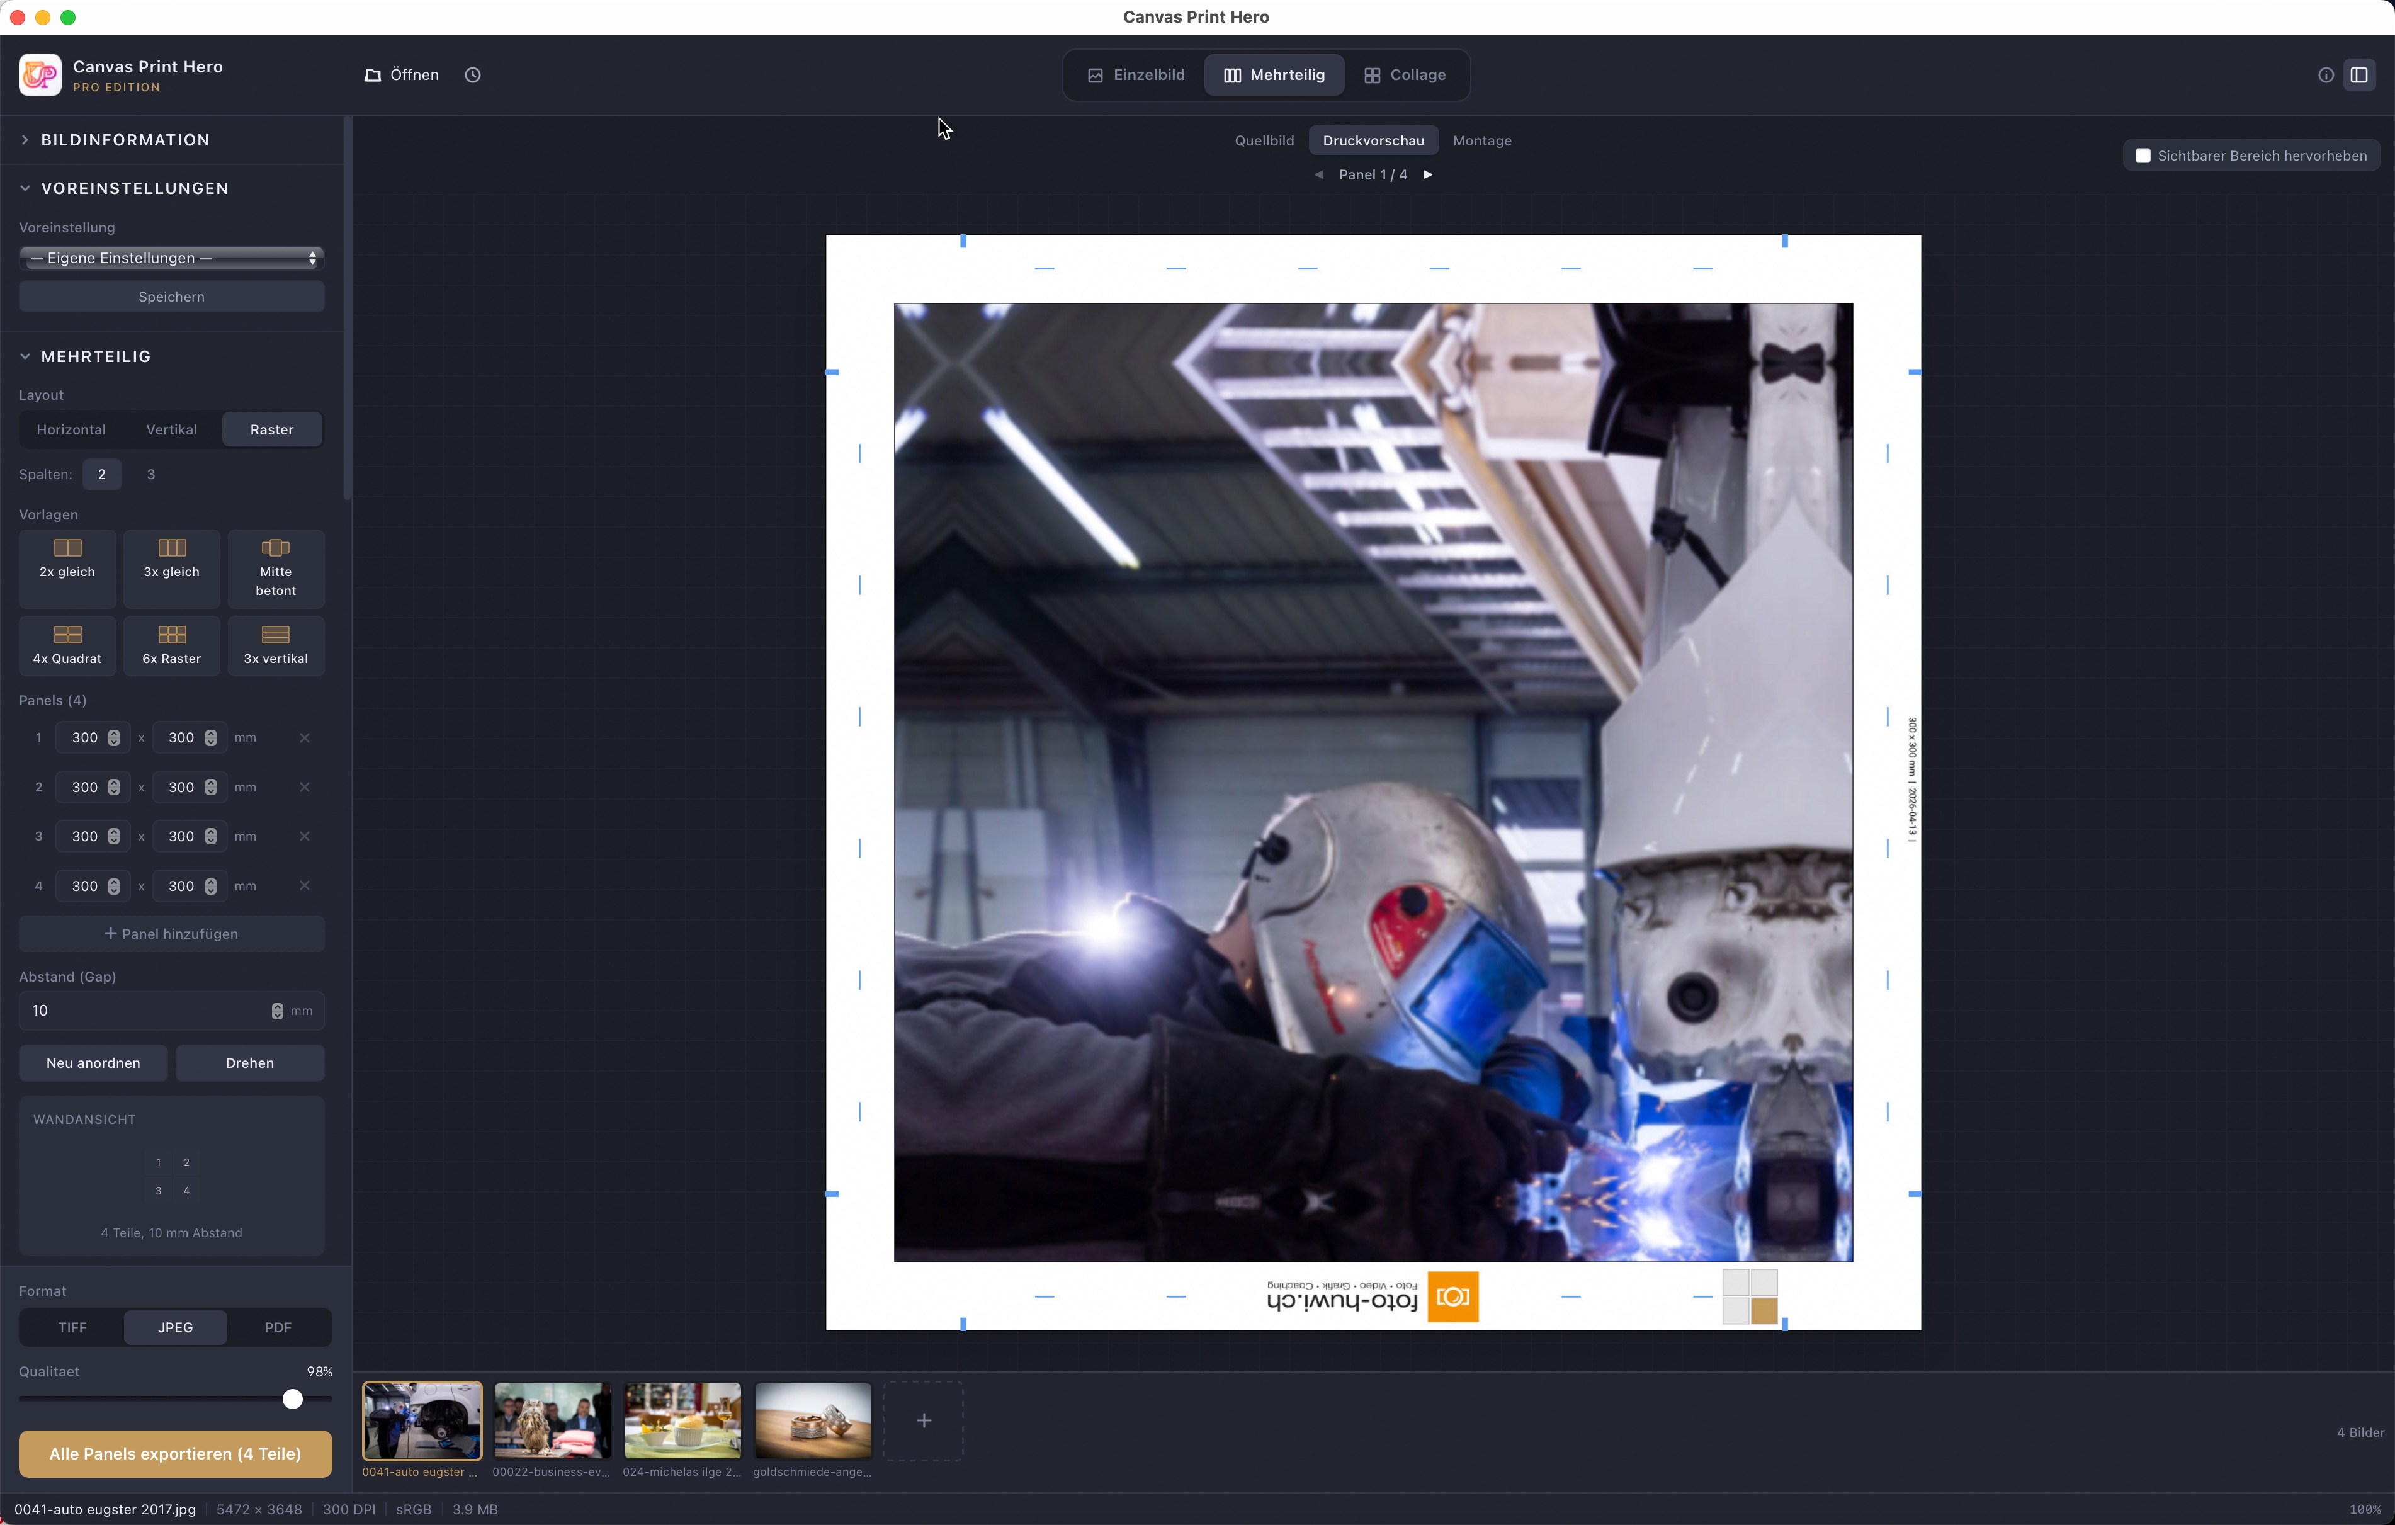Select the TIFF format option
Viewport: 2395px width, 1525px height.
(72, 1327)
